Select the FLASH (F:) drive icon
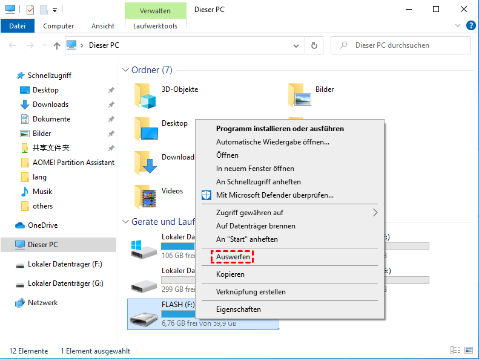Viewport: 479px width, 359px height. (x=144, y=313)
